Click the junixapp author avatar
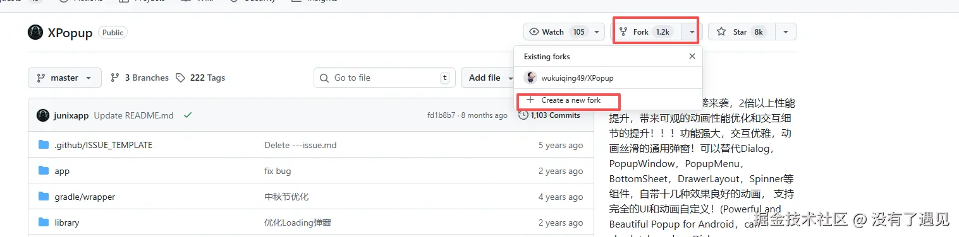The height and width of the screenshot is (237, 959). point(43,115)
